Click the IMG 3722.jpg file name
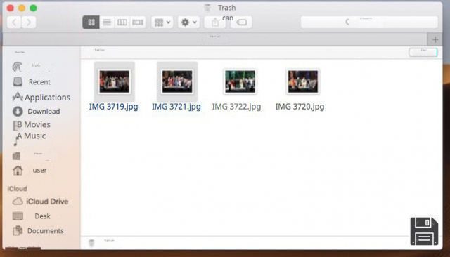 [236, 107]
